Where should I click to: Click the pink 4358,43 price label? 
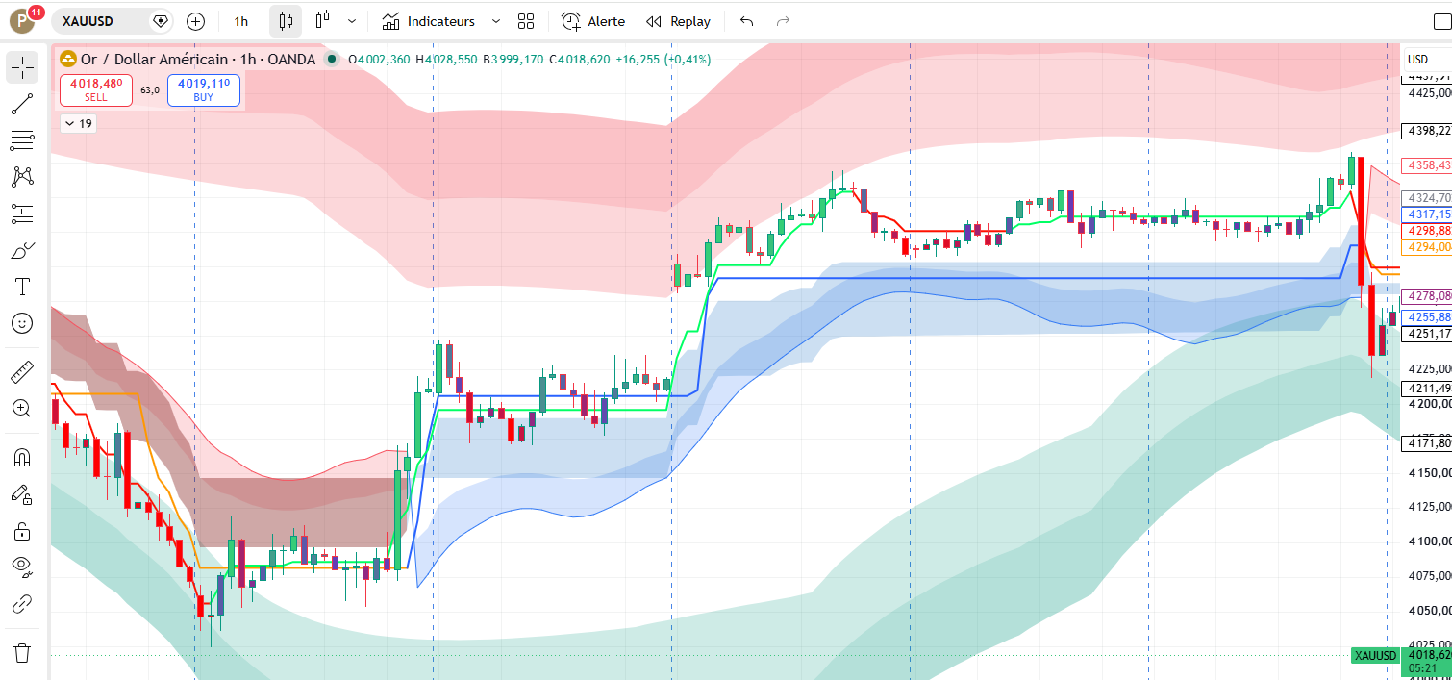click(x=1427, y=165)
